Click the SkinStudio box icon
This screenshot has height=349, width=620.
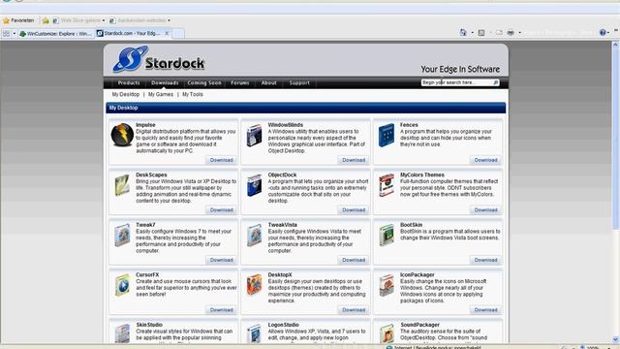point(122,333)
